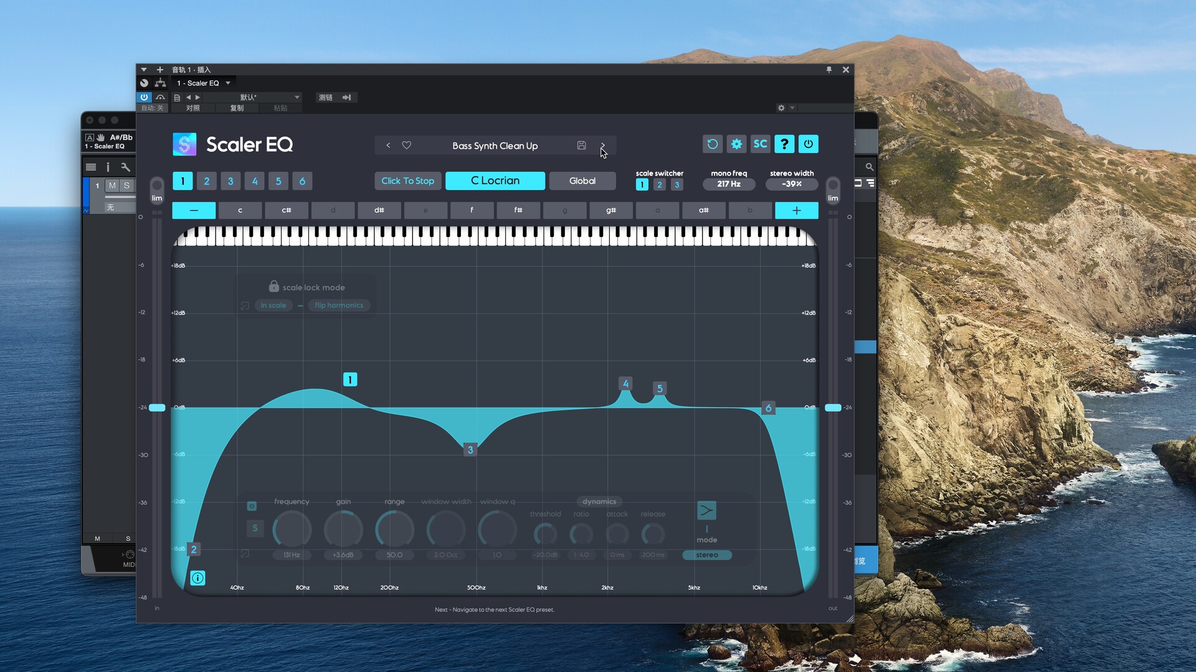This screenshot has height=672, width=1196.
Task: Click the plus button in the note row
Action: point(797,210)
